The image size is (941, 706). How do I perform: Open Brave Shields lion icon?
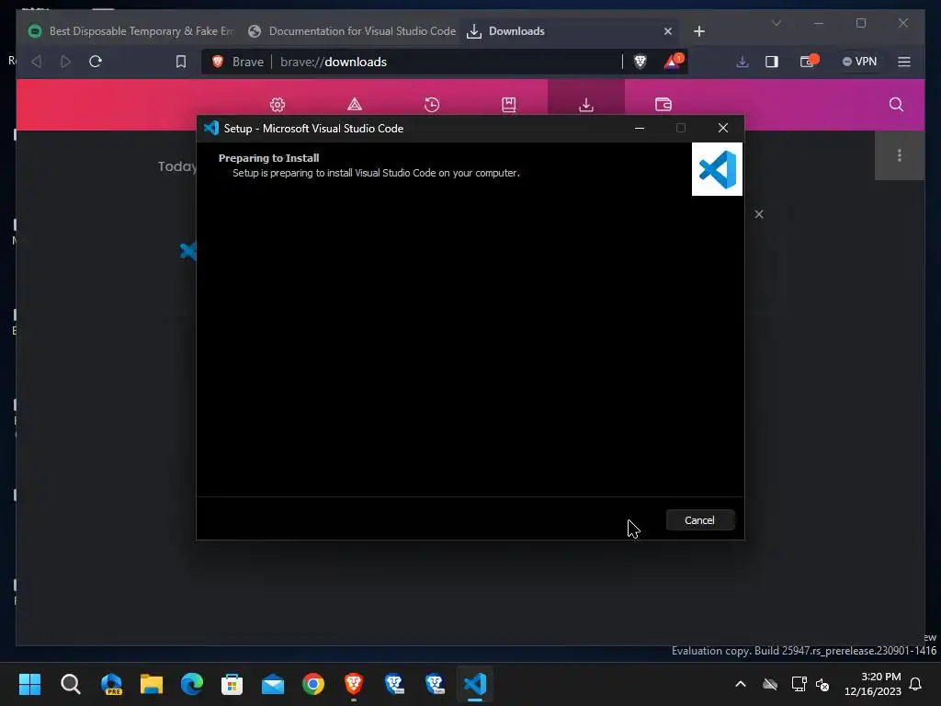(641, 62)
